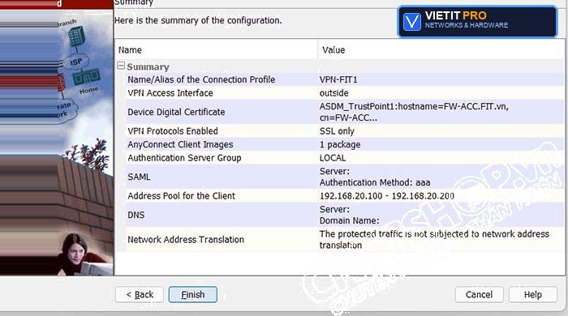Click the 'SSL only' value
Viewport: 568px width, 316px height.
[337, 131]
